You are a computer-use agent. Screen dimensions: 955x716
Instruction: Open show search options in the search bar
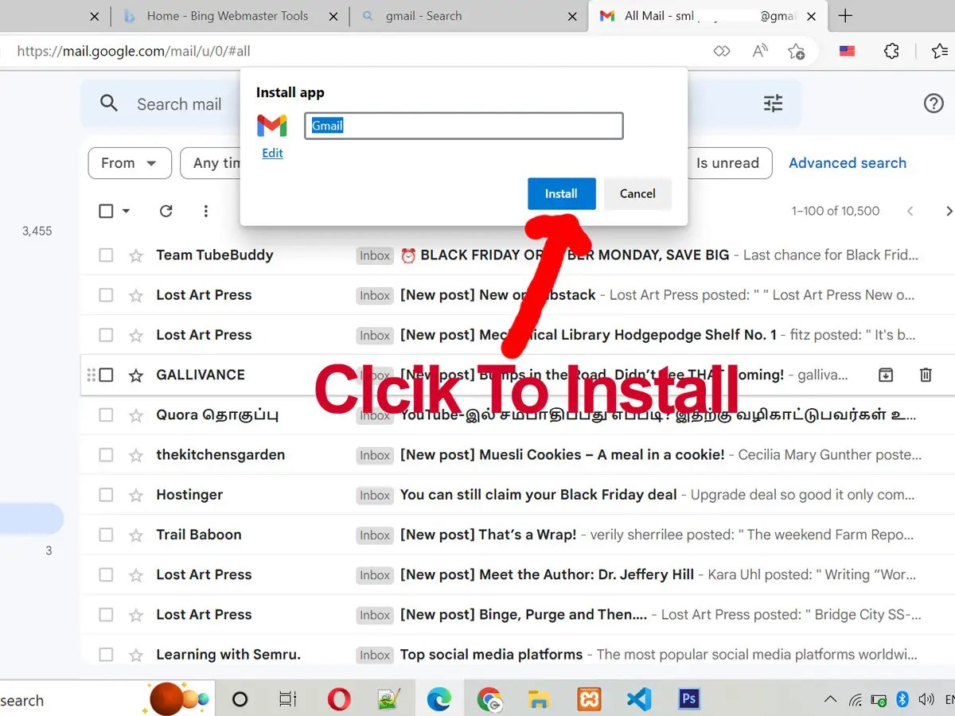tap(771, 103)
